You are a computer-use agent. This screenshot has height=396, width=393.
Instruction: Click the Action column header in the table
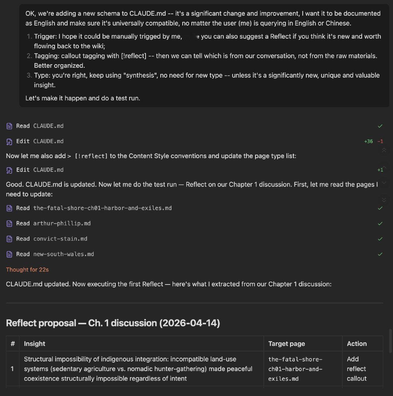pos(357,344)
